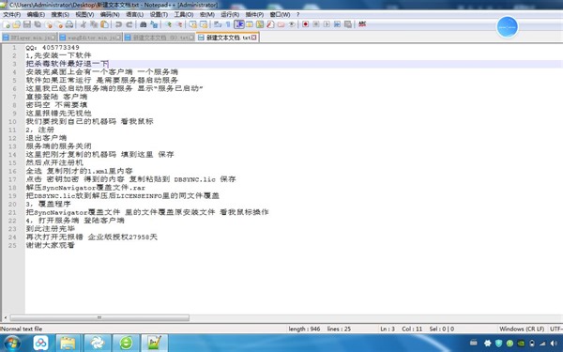Screen dimensions: 563x352
Task: Open the green 360 browser taskbar icon
Action: (x=126, y=343)
